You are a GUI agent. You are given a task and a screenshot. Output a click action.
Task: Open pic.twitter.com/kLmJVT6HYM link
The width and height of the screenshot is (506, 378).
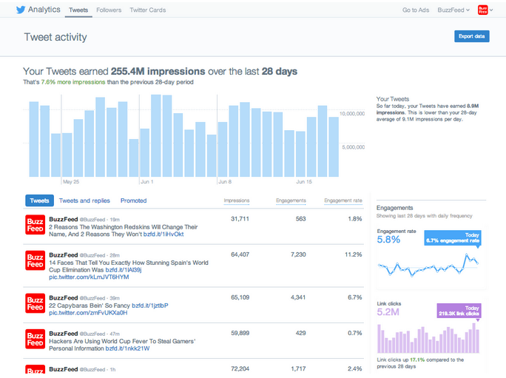click(x=89, y=277)
